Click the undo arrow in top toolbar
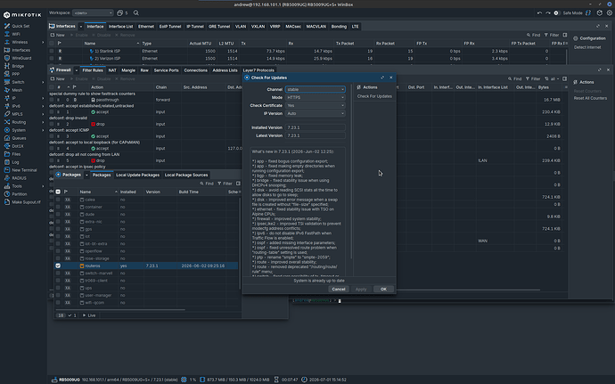The image size is (615, 384). (x=540, y=13)
